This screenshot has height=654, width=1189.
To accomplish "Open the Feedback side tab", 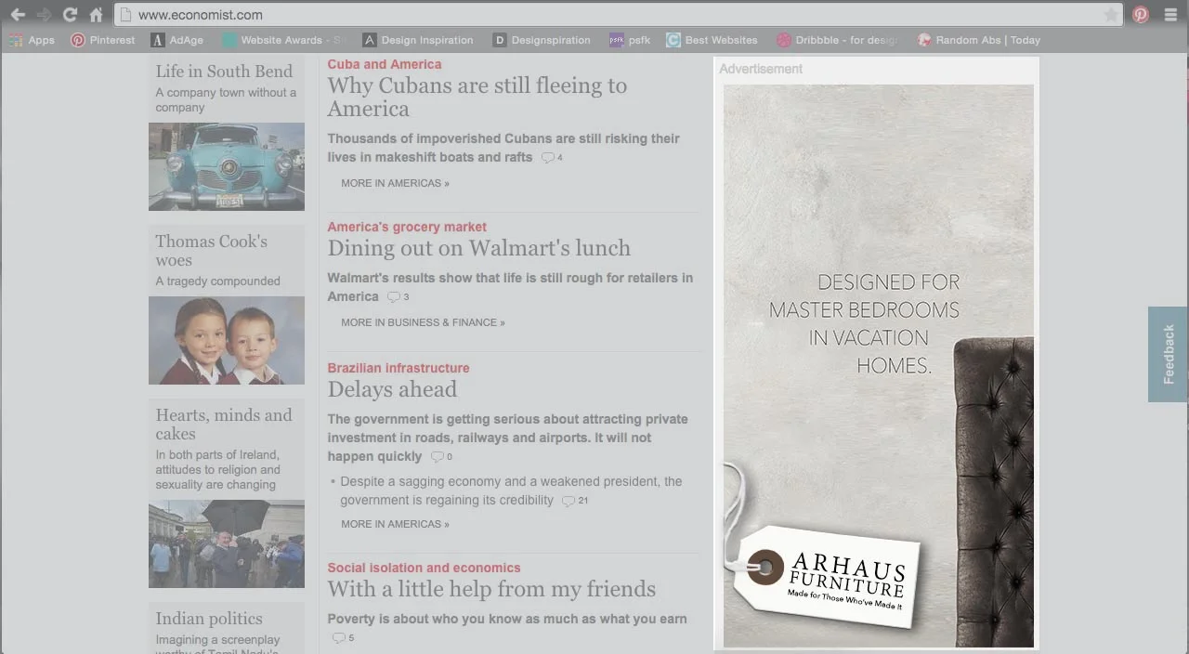I will 1168,354.
